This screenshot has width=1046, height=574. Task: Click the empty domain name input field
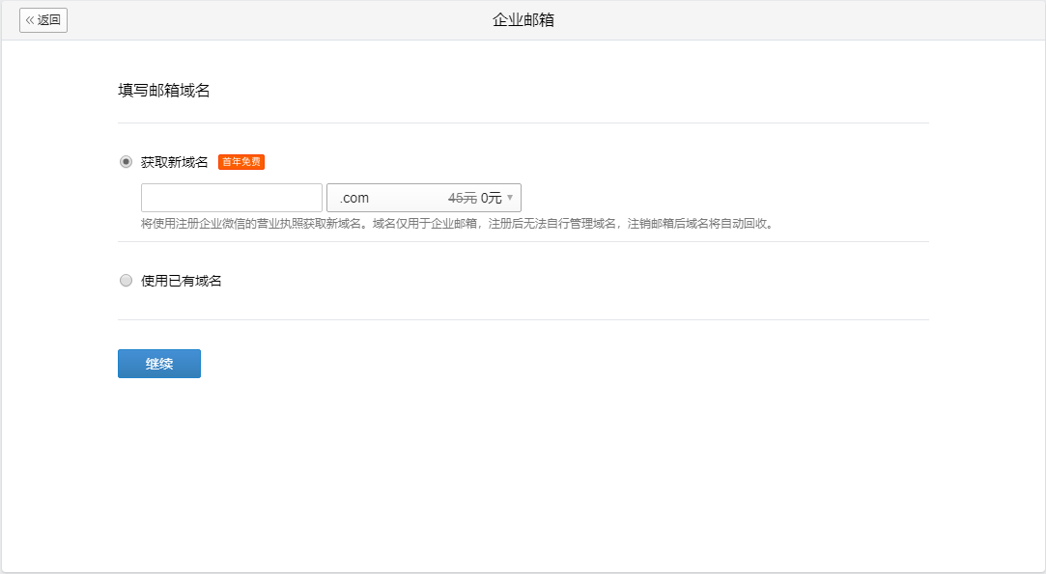232,197
